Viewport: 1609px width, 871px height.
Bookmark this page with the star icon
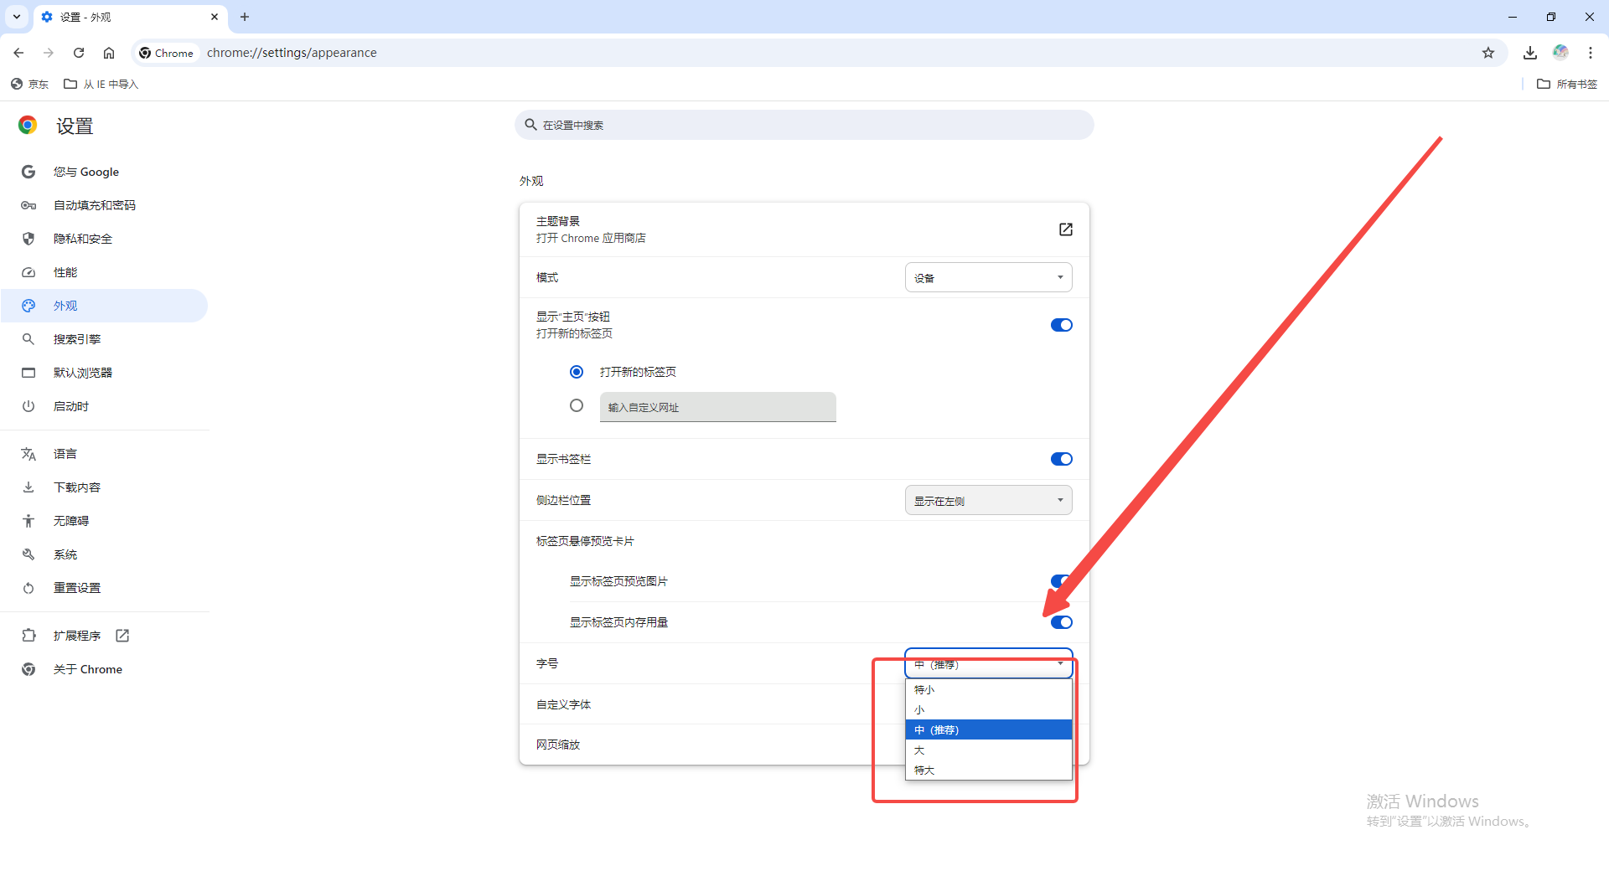point(1488,53)
